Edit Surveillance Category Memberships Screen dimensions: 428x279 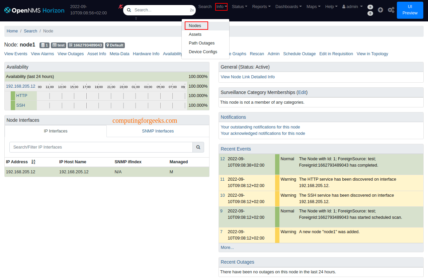(302, 92)
